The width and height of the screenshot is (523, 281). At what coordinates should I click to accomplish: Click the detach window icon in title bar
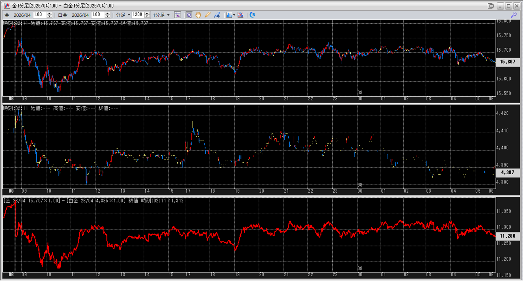(x=490, y=6)
